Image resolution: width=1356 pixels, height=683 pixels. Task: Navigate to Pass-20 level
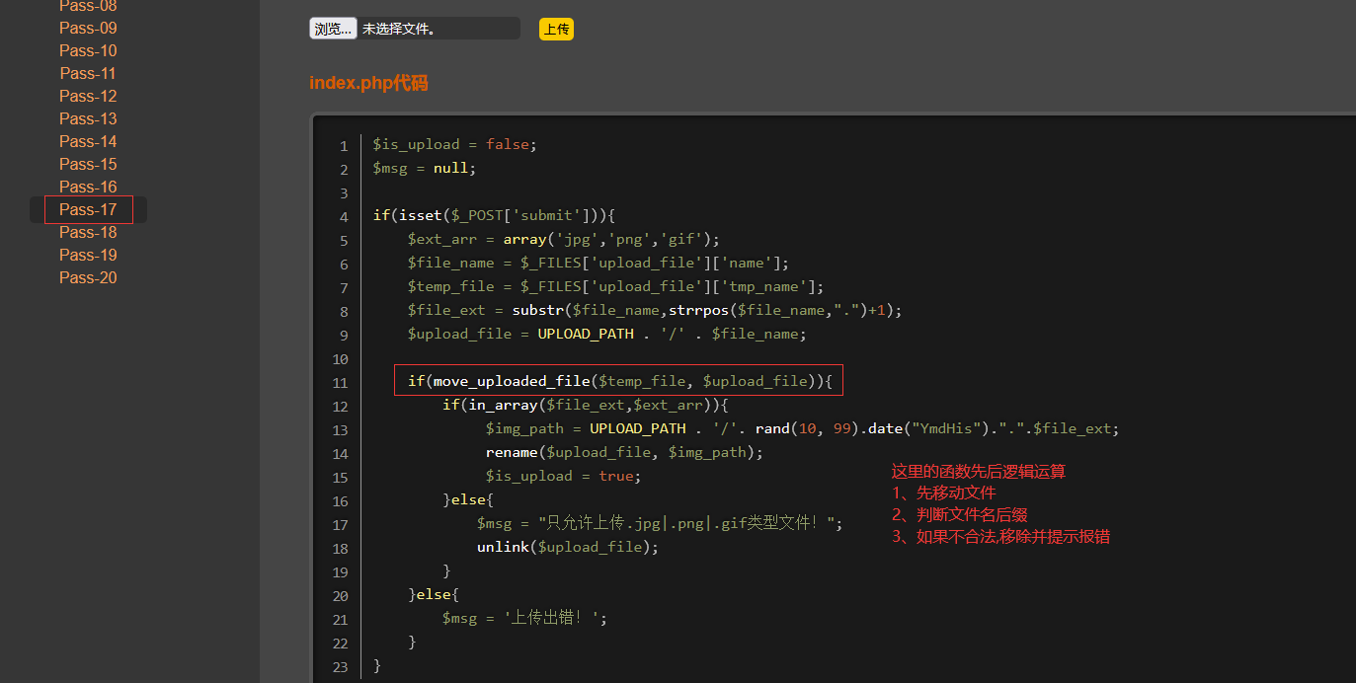pyautogui.click(x=88, y=277)
